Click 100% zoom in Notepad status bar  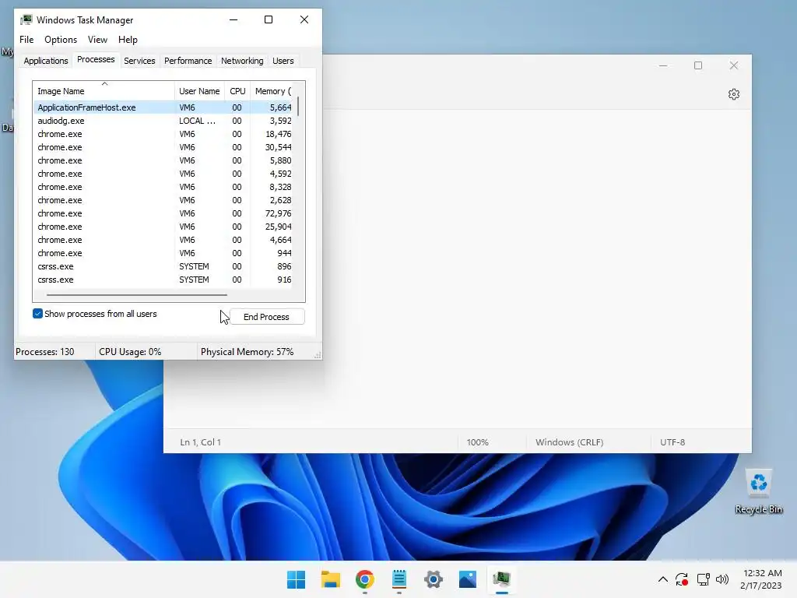click(477, 442)
